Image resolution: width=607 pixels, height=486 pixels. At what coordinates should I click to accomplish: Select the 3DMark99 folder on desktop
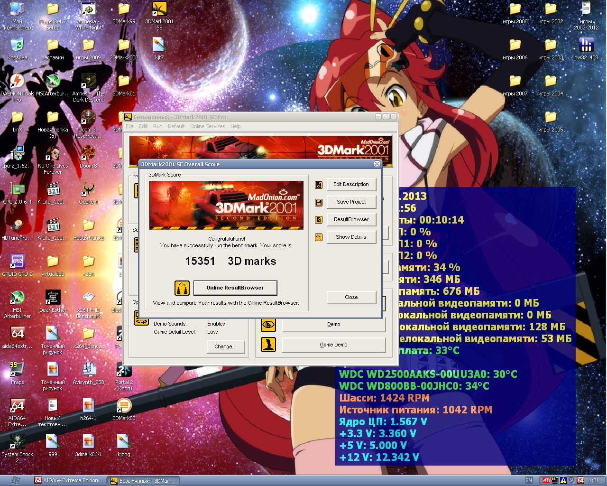(x=124, y=13)
